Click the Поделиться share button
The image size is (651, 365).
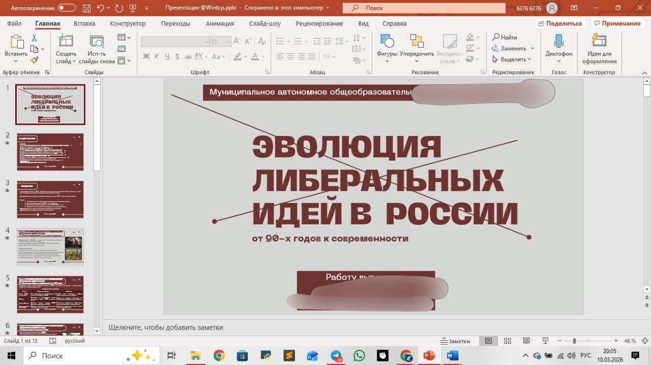[560, 23]
